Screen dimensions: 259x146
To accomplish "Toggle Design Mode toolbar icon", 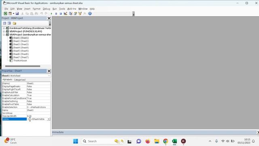I will (x=66, y=13).
